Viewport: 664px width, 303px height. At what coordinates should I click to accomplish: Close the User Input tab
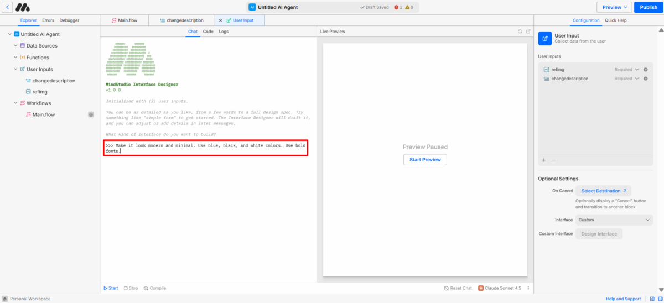(220, 20)
